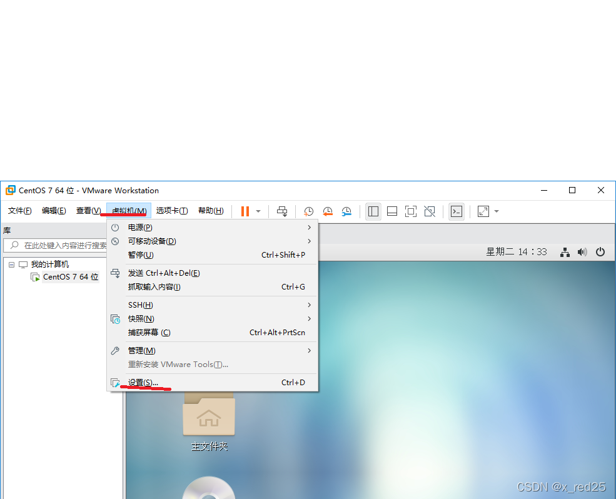Click the guest network status icon

(x=565, y=252)
